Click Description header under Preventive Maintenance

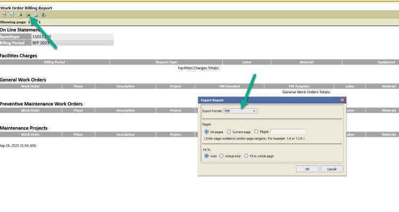click(x=126, y=110)
